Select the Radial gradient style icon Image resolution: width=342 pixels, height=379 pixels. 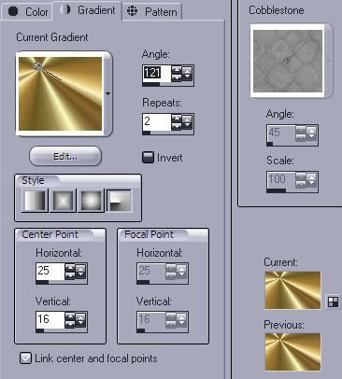coord(120,201)
